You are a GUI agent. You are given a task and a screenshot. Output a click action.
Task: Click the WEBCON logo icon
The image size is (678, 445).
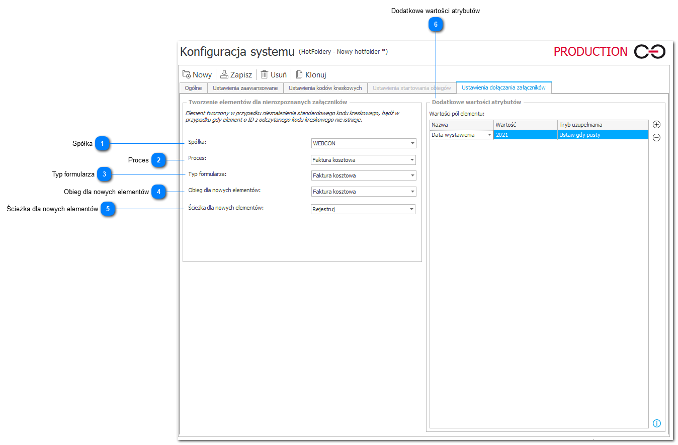point(650,51)
